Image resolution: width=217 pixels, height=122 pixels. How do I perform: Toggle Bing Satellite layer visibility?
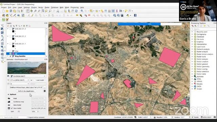point(11,56)
